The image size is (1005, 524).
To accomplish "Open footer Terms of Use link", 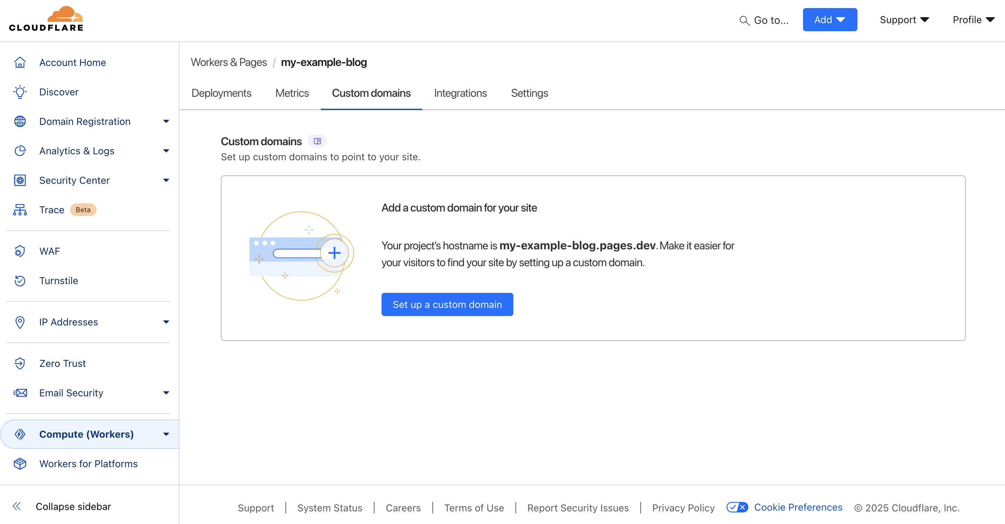I will tap(474, 508).
